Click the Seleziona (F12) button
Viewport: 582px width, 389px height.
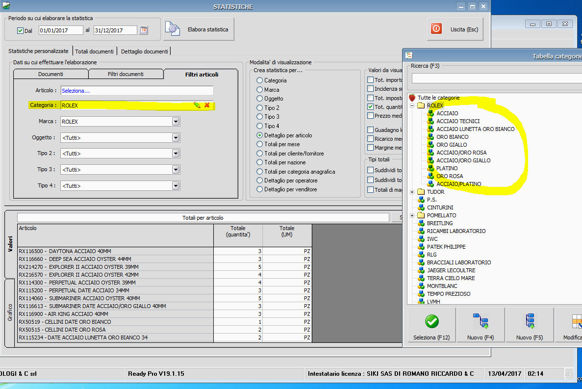pos(431,325)
